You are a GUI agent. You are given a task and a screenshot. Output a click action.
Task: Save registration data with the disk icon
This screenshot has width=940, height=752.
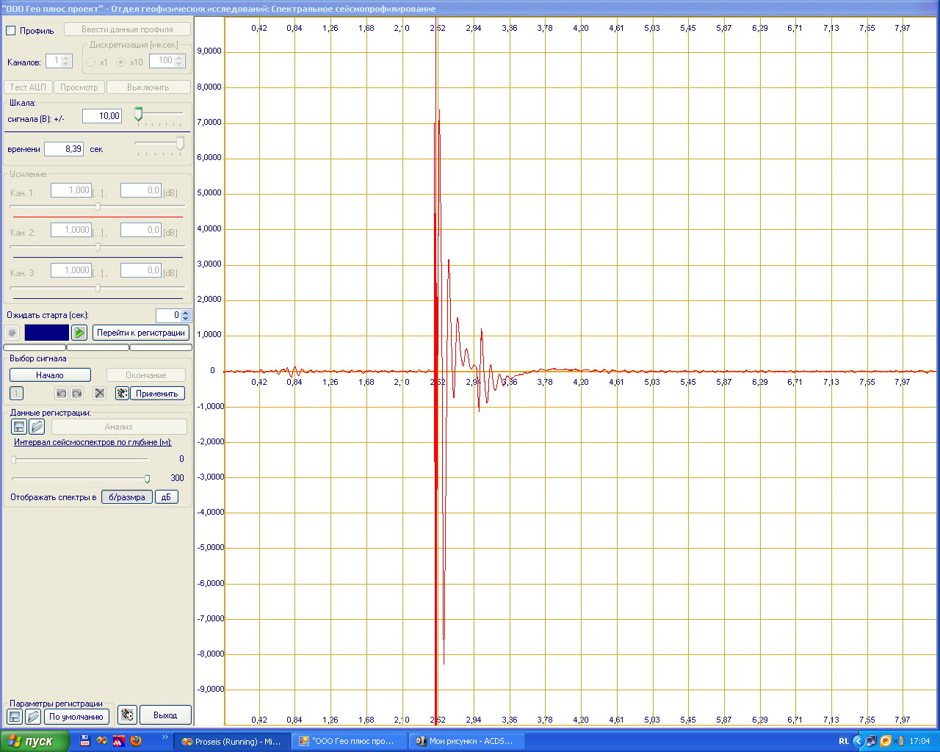tap(19, 427)
